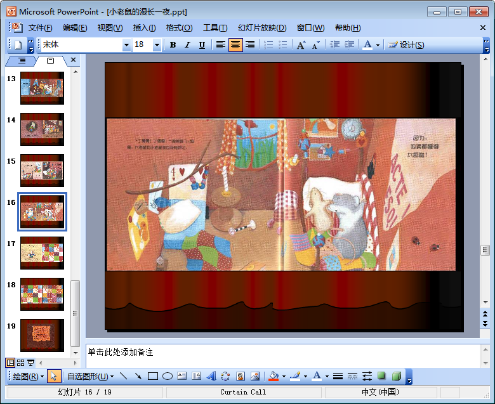Insert Clip Art

coord(241,376)
